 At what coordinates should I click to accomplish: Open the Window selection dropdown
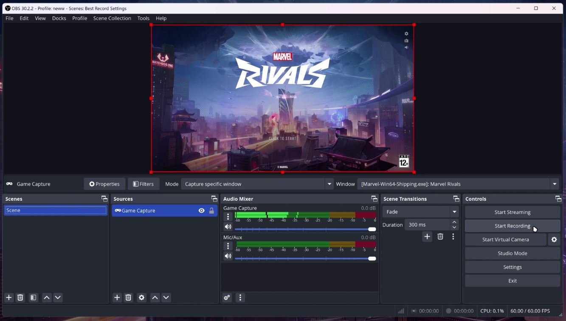click(x=555, y=184)
